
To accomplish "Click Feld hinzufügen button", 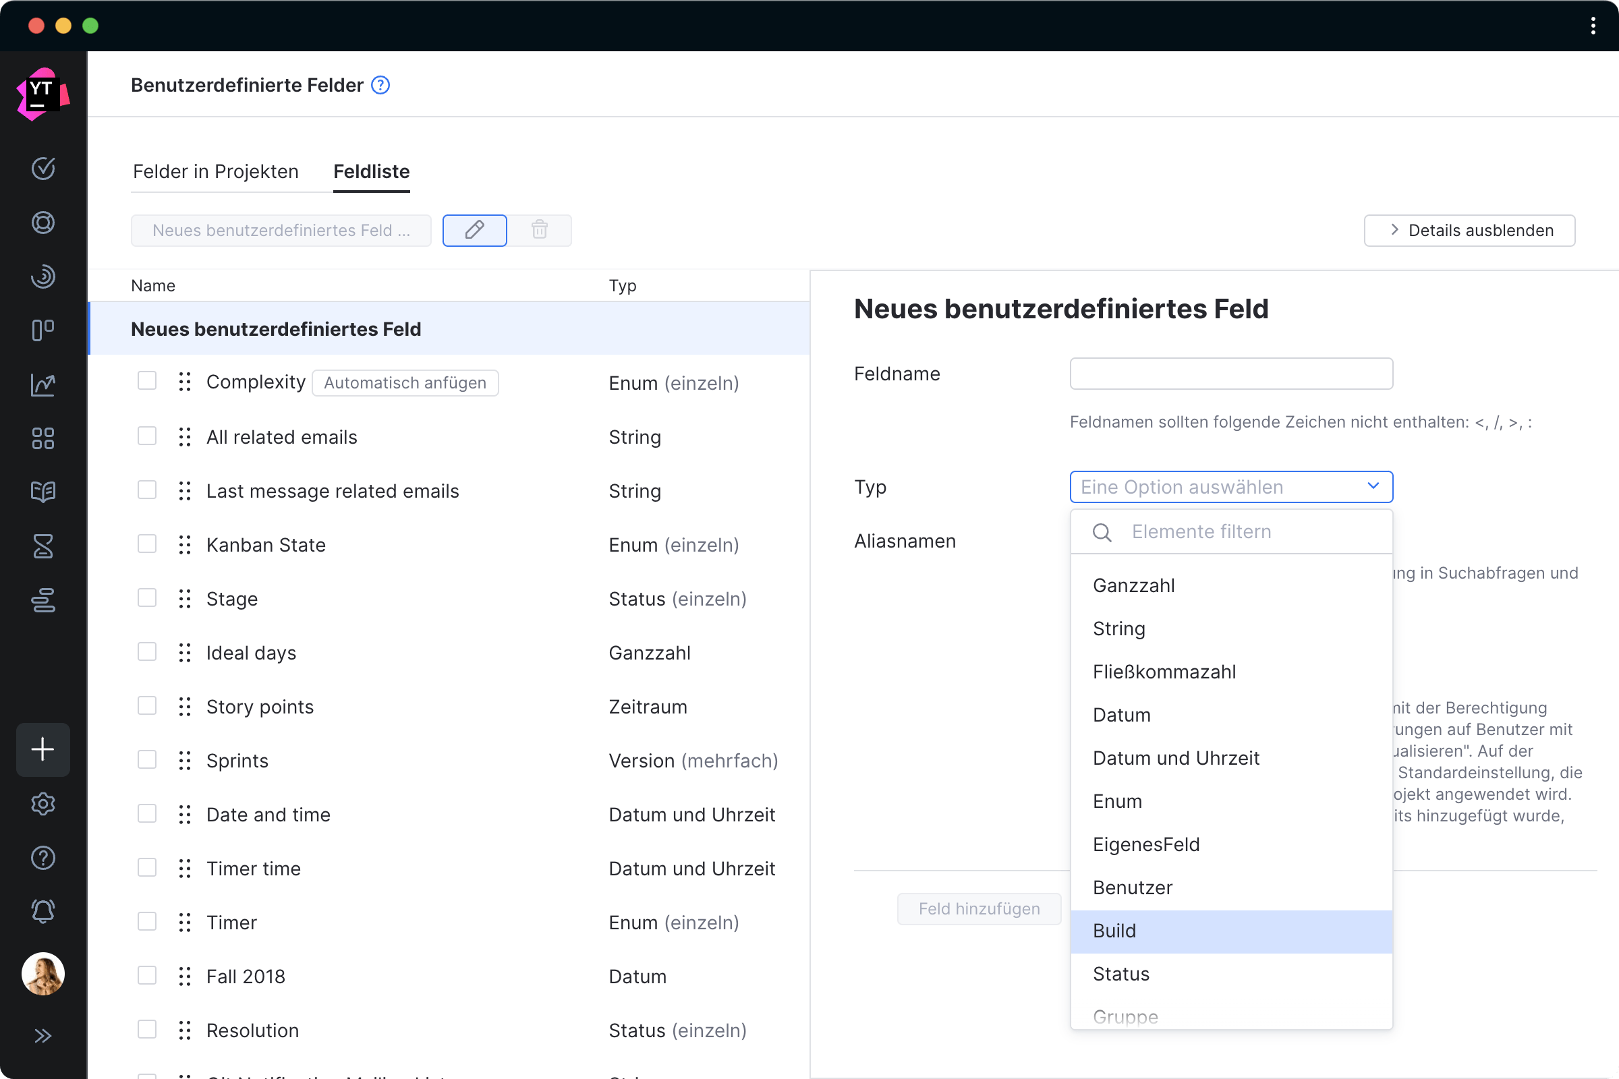I will pyautogui.click(x=979, y=908).
